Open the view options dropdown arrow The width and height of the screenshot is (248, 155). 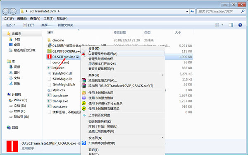[222, 25]
